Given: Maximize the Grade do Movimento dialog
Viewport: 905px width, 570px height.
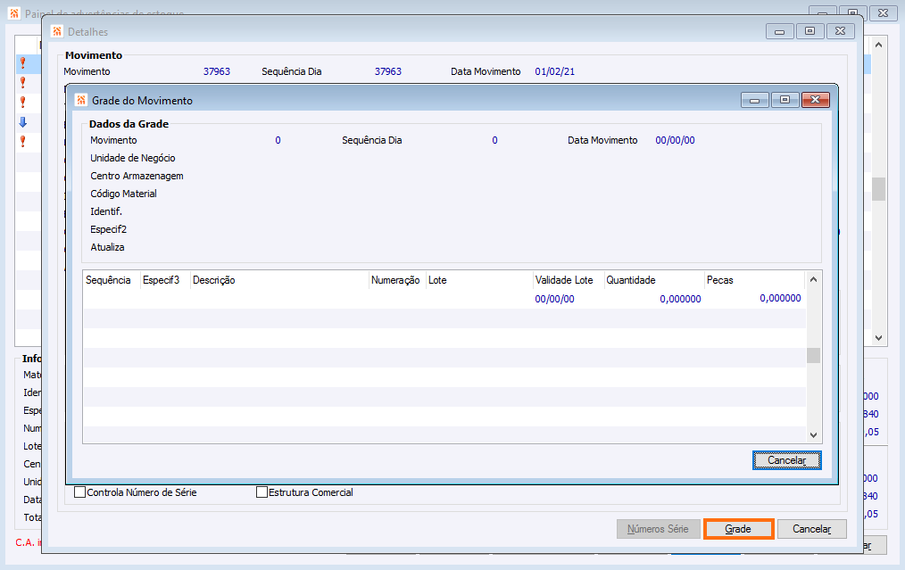Looking at the screenshot, I should pyautogui.click(x=785, y=100).
